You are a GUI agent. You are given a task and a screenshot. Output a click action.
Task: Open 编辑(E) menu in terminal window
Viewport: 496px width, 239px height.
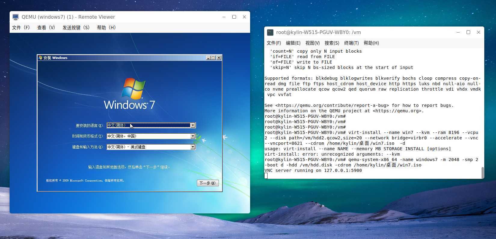click(x=293, y=43)
